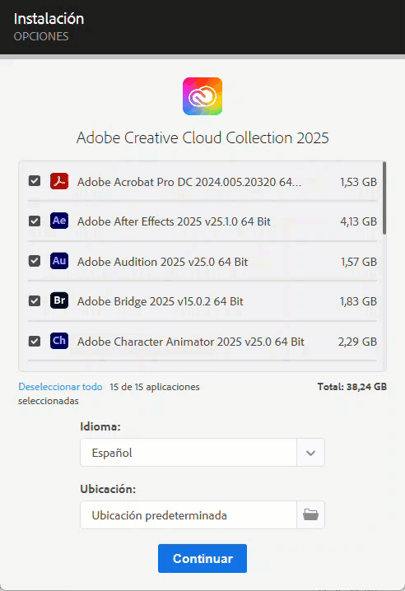
Task: Uncheck the After Effects 2025 checkbox
Action: click(35, 221)
